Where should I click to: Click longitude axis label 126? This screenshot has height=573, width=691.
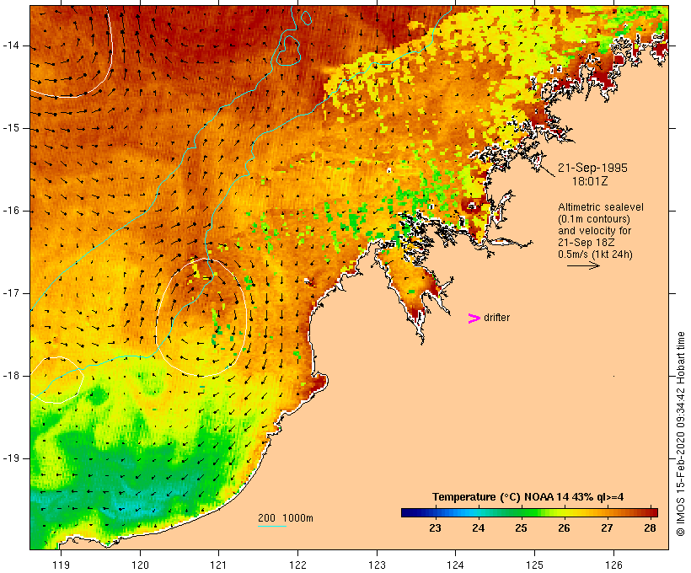click(613, 565)
